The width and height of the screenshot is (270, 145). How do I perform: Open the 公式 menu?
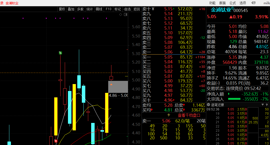pos(232,3)
